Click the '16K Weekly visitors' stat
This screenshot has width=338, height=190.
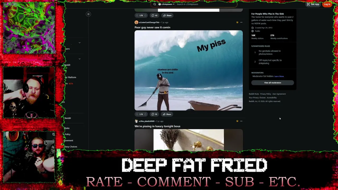pos(257,37)
